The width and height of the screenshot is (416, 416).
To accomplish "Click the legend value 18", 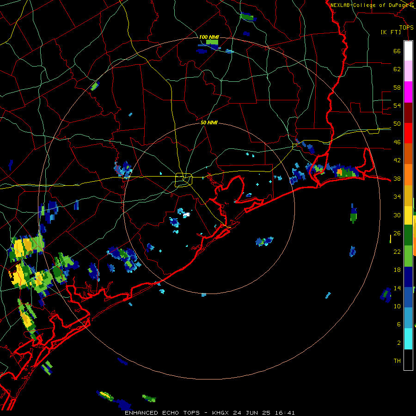I will (x=397, y=270).
